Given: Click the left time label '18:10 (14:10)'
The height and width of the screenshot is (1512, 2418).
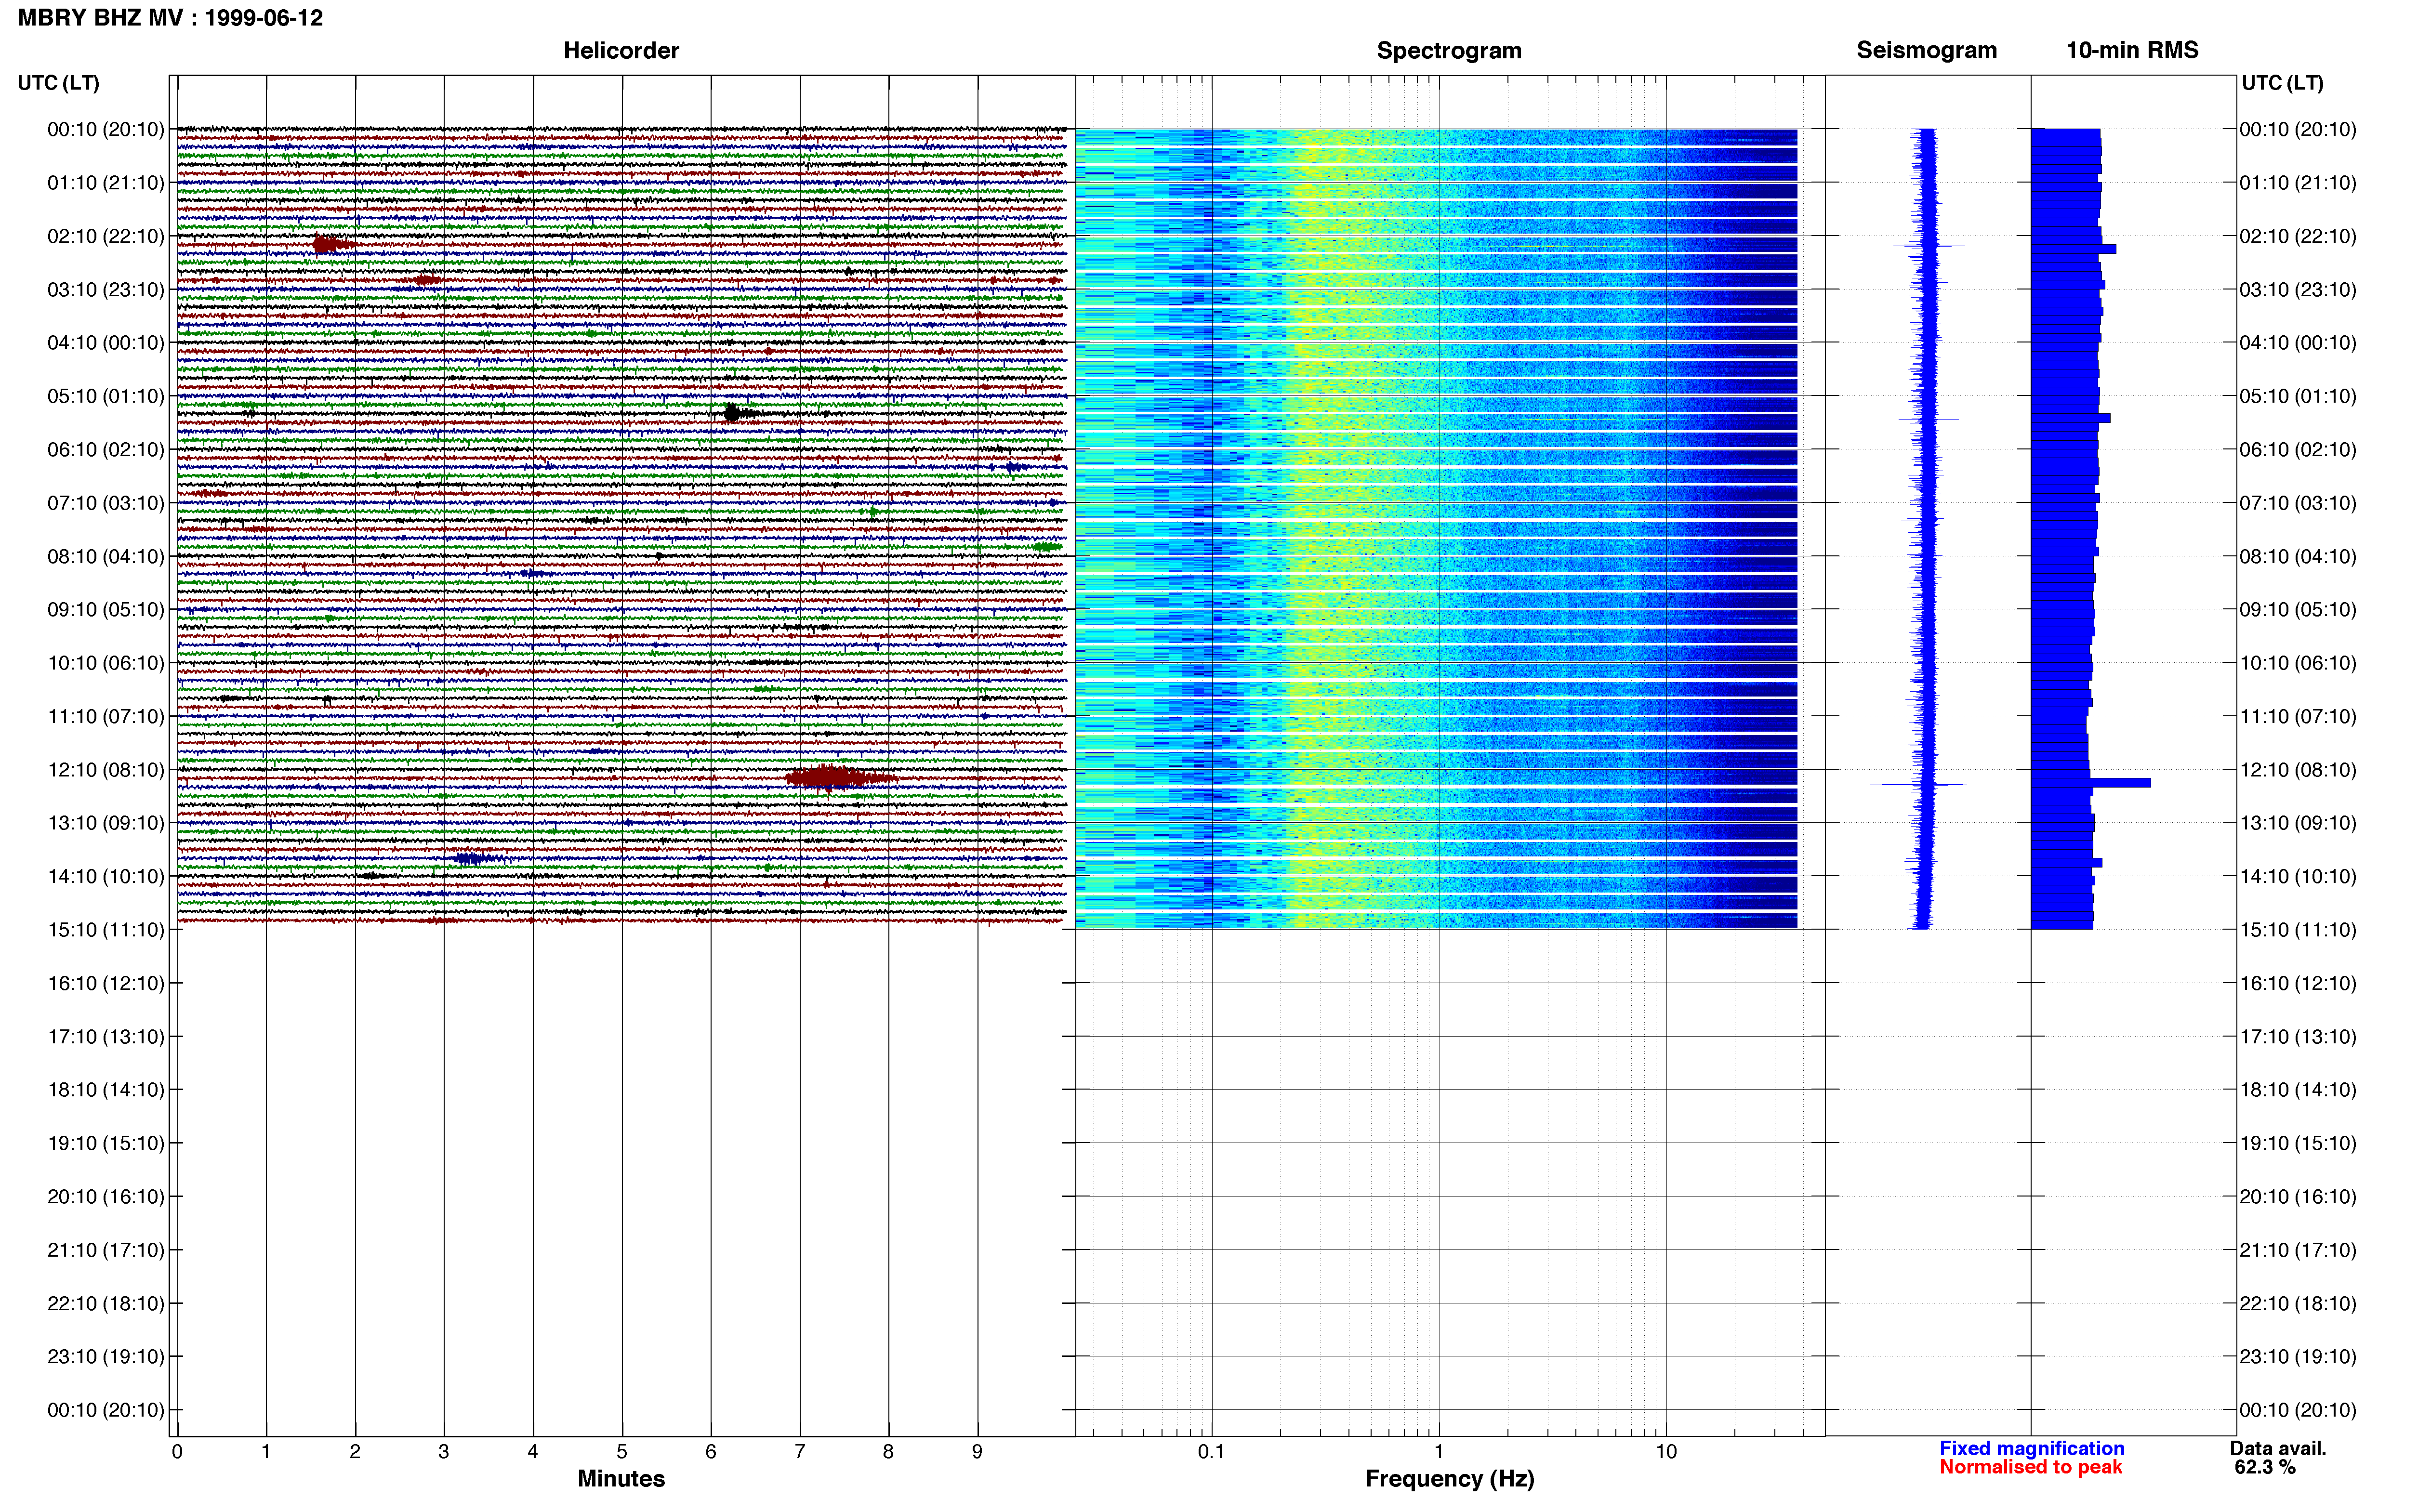Looking at the screenshot, I should point(105,1089).
